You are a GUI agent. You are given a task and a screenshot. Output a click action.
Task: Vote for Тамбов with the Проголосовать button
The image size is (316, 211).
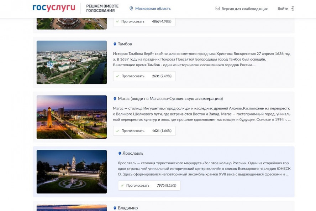click(144, 76)
